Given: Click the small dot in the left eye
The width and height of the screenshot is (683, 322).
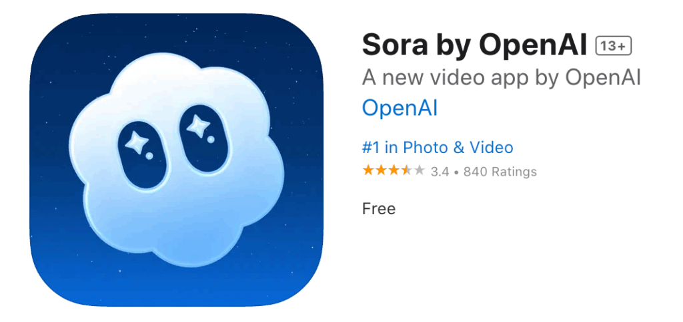Looking at the screenshot, I should [x=149, y=156].
